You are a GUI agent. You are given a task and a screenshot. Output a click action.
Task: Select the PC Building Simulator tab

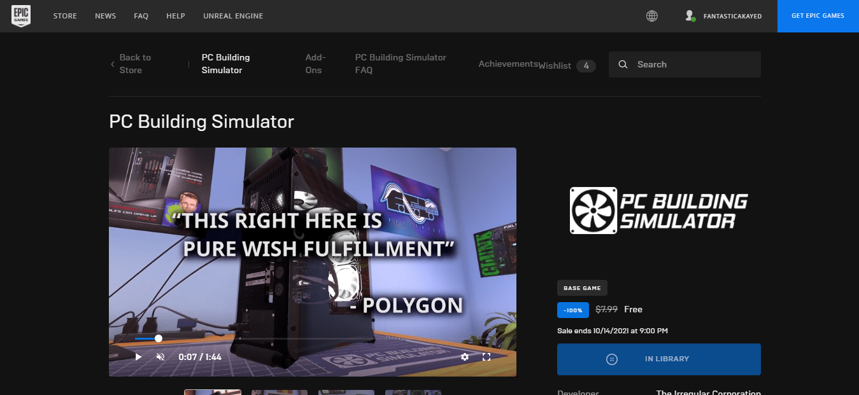[226, 64]
